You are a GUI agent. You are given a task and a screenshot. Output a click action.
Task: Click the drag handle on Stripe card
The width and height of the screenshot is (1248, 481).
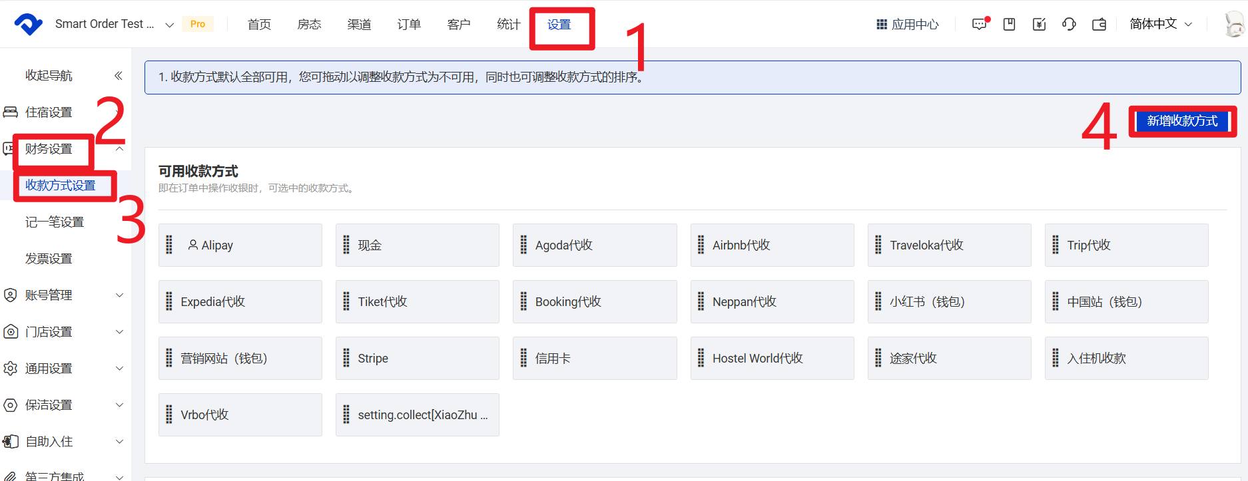tap(346, 358)
